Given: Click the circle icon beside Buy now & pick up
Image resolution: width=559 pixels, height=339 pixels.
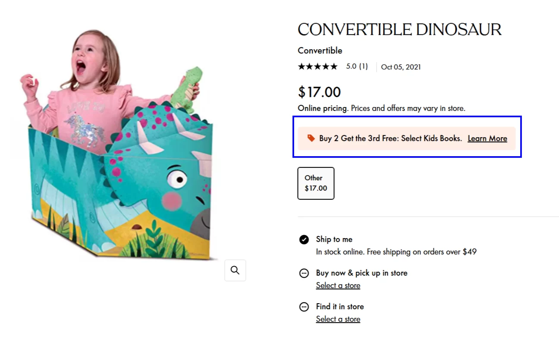Looking at the screenshot, I should 304,273.
